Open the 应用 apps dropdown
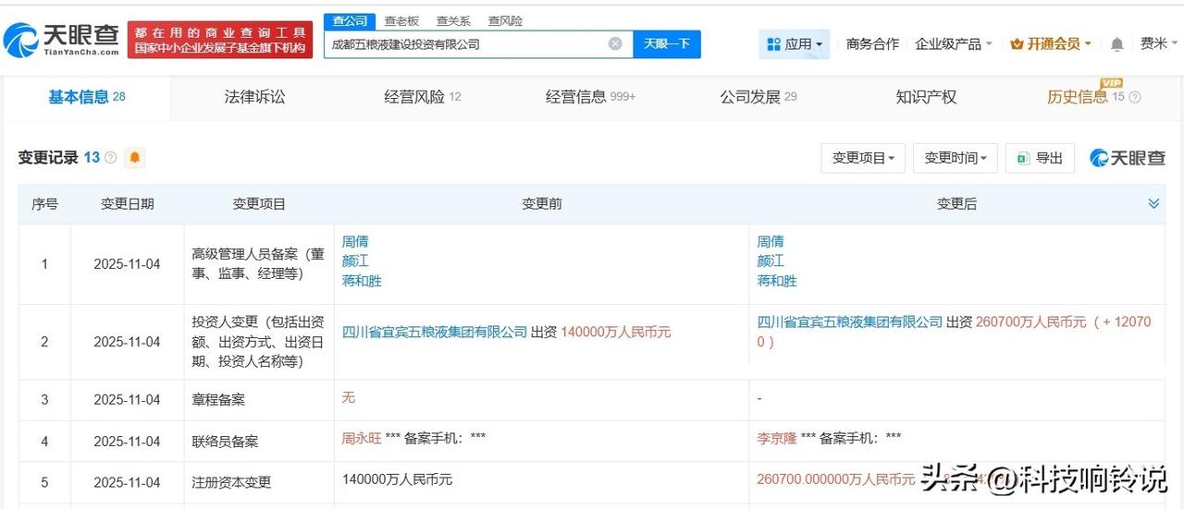The width and height of the screenshot is (1184, 509). click(x=794, y=43)
